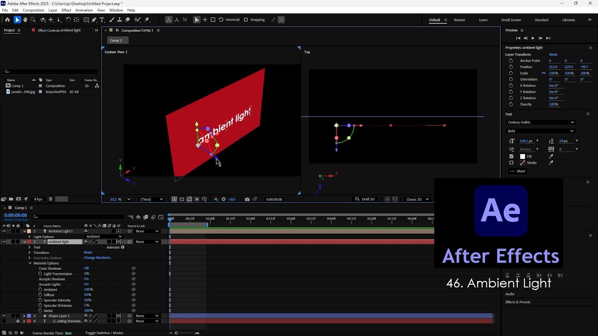Open the Animation menu

[84, 10]
